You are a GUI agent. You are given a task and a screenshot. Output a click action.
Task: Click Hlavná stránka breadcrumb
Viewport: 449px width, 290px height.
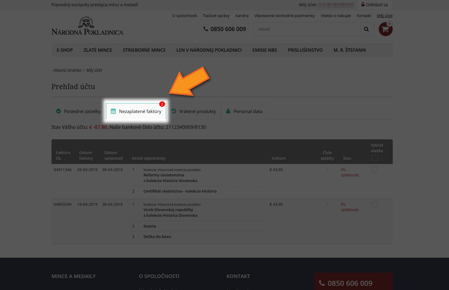point(67,70)
